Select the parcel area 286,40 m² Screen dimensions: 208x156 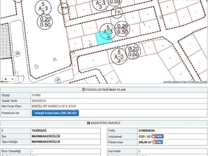pos(145,142)
